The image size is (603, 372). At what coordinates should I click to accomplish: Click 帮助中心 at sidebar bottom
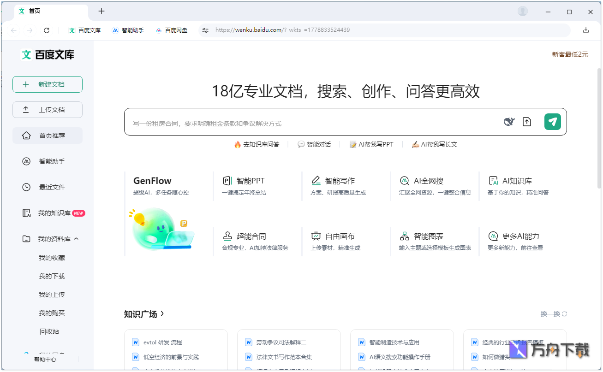(45, 359)
